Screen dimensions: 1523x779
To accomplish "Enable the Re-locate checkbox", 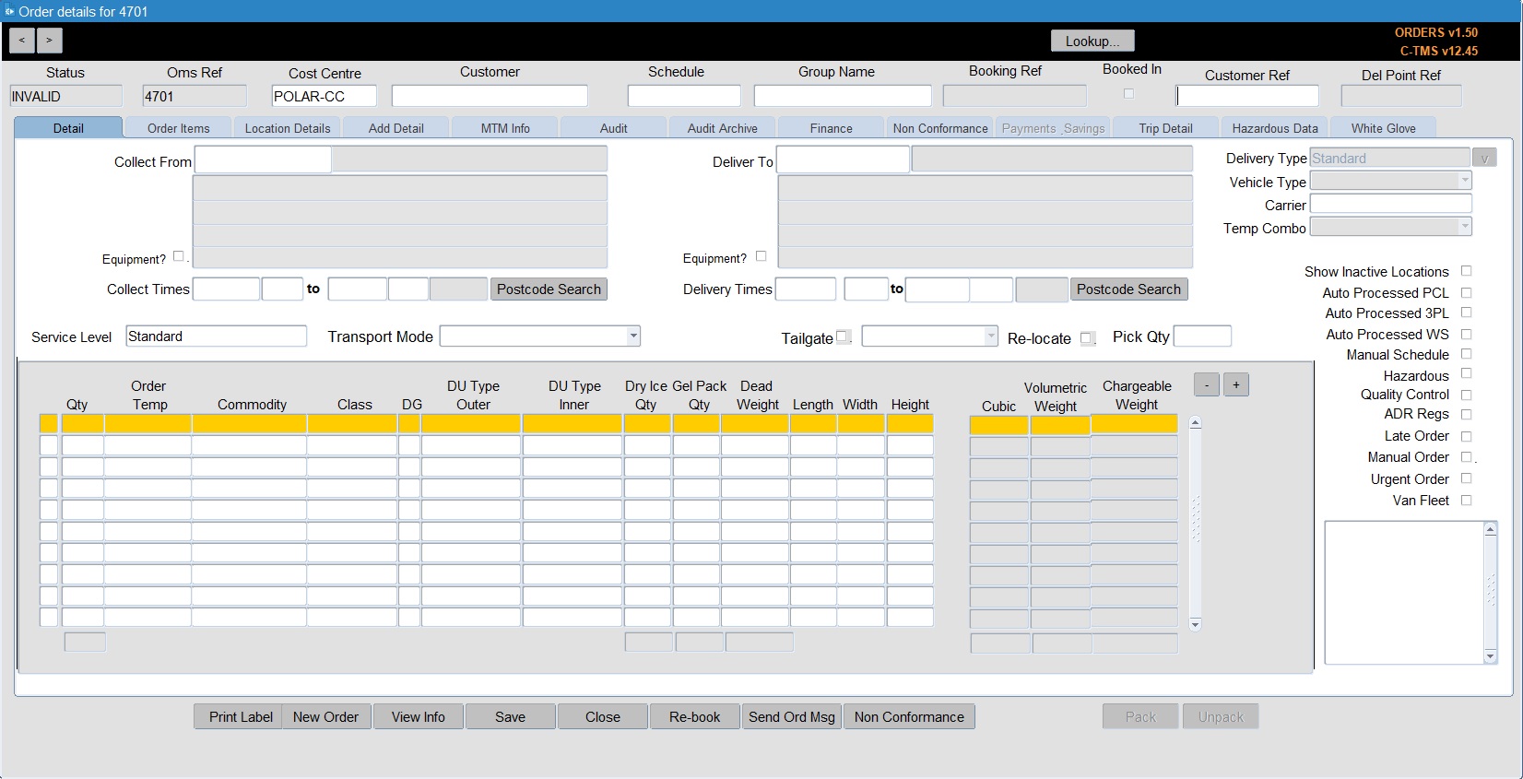I will pyautogui.click(x=1086, y=338).
